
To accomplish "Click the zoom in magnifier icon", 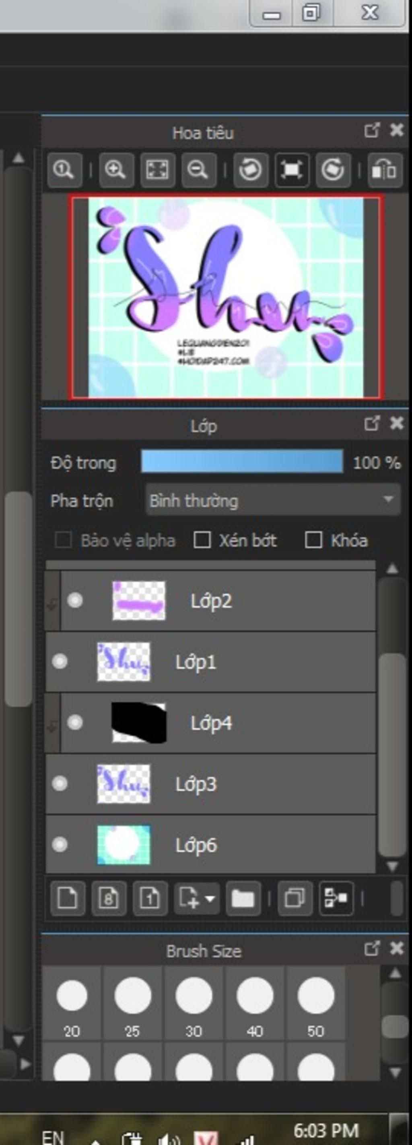I will [116, 170].
